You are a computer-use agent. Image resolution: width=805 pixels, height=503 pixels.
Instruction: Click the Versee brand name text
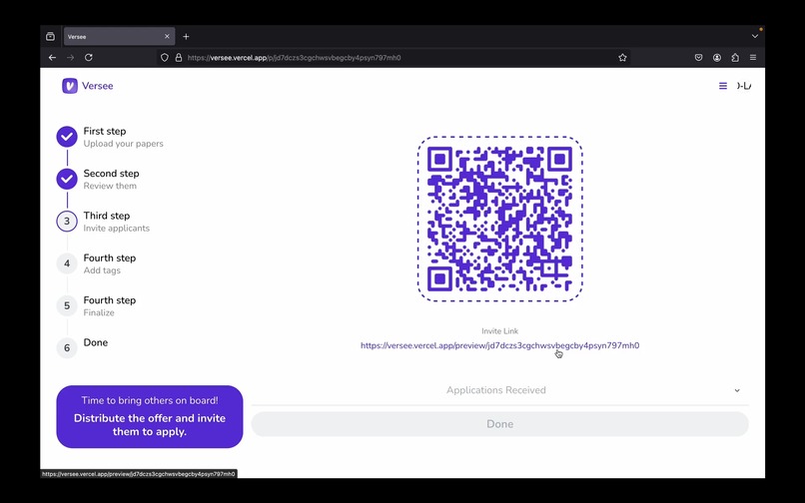click(x=98, y=86)
